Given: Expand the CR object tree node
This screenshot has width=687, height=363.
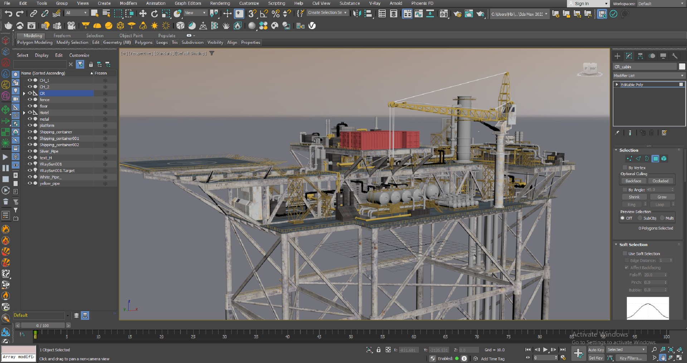Looking at the screenshot, I should [24, 93].
